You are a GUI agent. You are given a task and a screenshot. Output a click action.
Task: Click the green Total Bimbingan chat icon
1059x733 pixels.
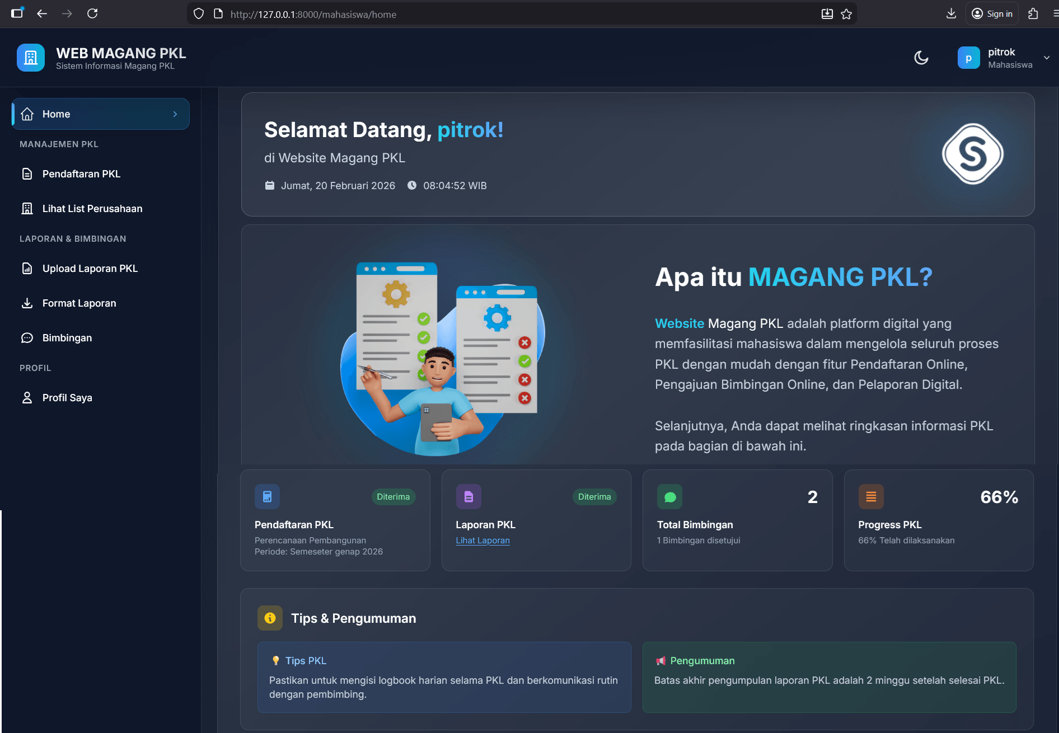click(x=669, y=497)
